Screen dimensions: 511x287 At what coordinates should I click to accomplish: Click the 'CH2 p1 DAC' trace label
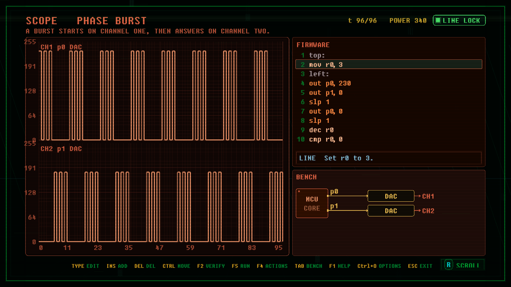coord(61,149)
